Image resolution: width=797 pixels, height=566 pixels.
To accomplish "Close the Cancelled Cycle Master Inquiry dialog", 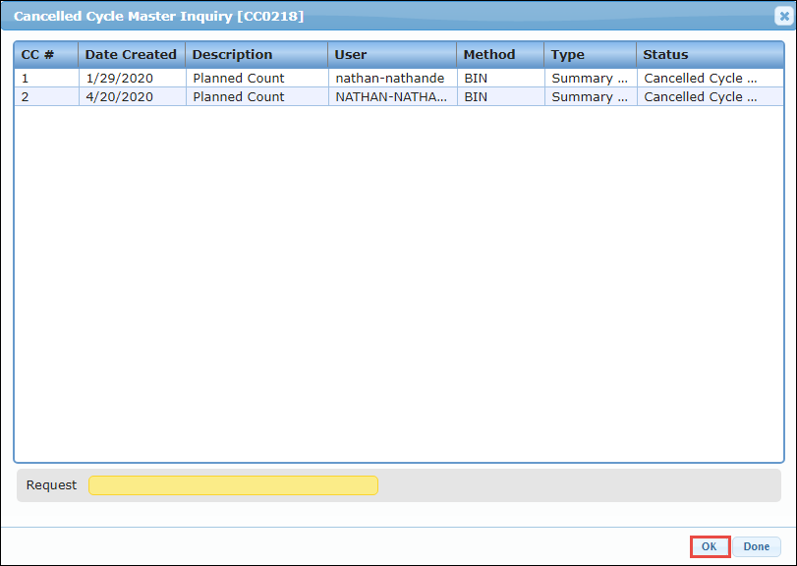I will (782, 16).
